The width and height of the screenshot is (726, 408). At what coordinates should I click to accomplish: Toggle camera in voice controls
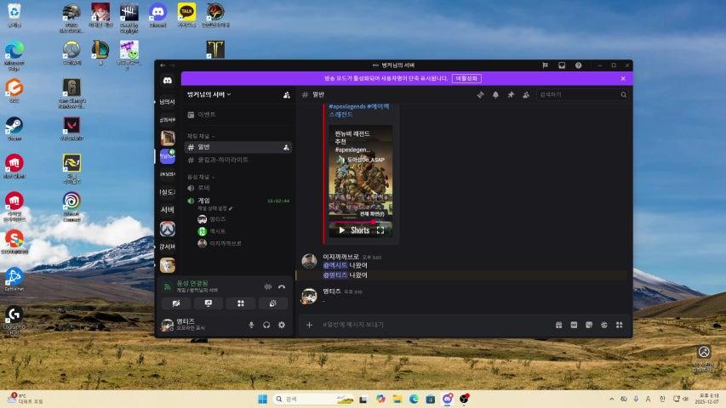[176, 303]
